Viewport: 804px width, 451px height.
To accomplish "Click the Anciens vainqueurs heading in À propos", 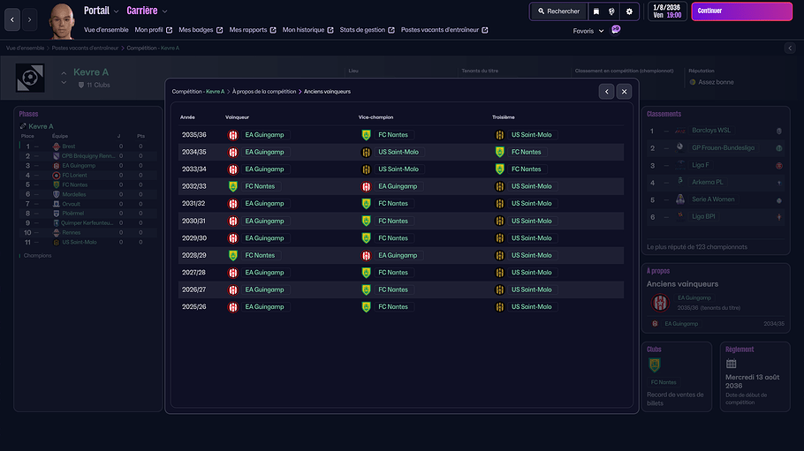I will pyautogui.click(x=682, y=284).
